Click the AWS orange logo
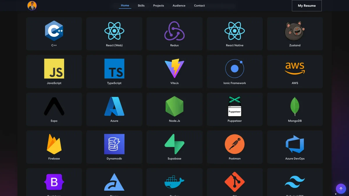This screenshot has height=196, width=349. pyautogui.click(x=295, y=69)
